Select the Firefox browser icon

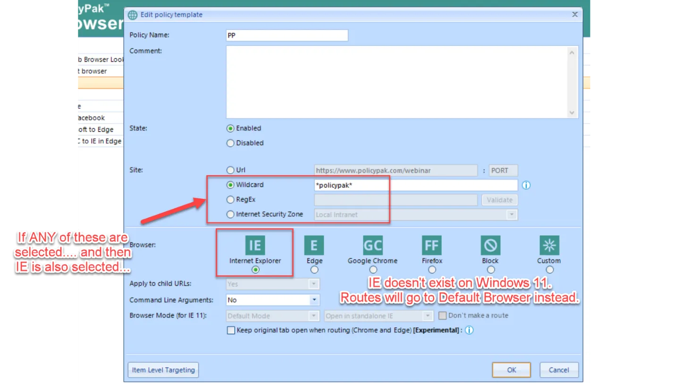pos(432,245)
